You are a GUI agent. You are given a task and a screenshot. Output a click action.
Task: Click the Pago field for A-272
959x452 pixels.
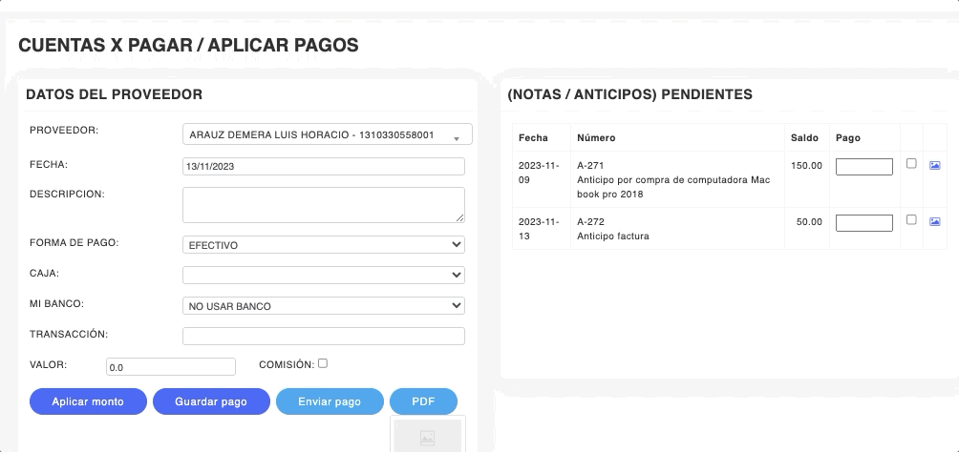point(863,223)
